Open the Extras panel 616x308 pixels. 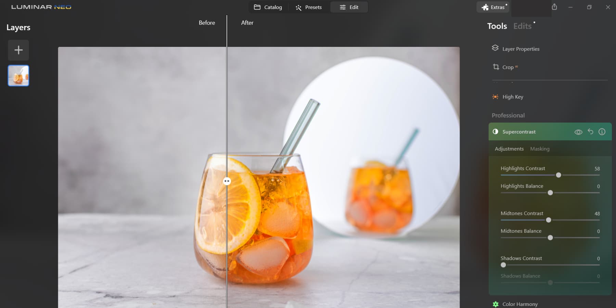[x=493, y=7]
